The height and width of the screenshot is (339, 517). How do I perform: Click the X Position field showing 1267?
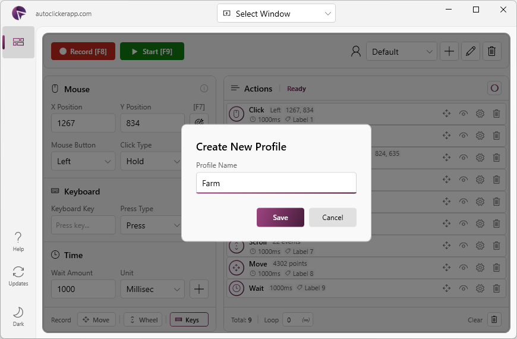point(83,123)
